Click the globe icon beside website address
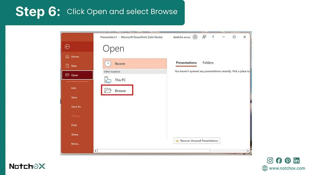 click(x=265, y=168)
